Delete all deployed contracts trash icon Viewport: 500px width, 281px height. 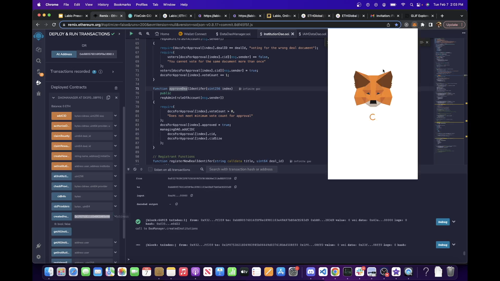[116, 88]
